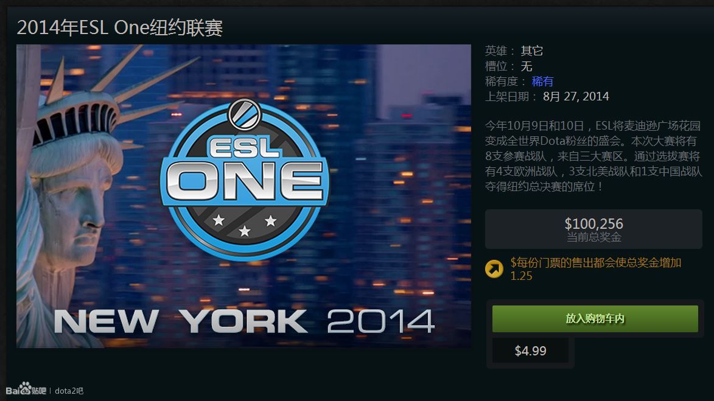
Task: Click the large ONE lettering in the logo
Action: [245, 180]
